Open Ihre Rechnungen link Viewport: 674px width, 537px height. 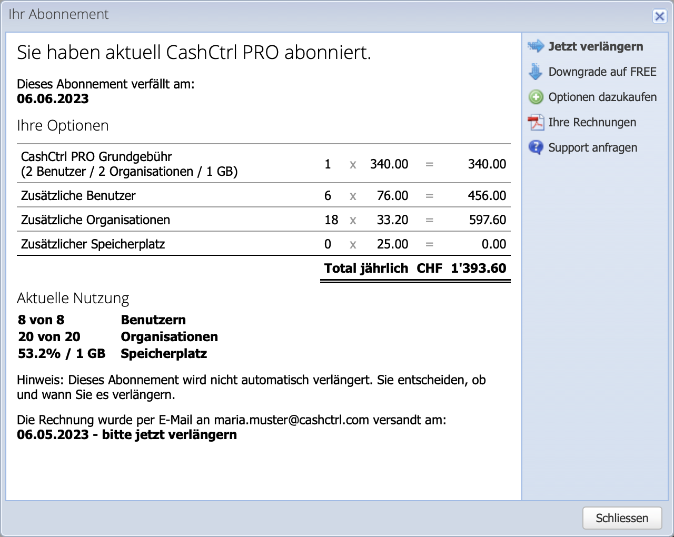click(592, 122)
